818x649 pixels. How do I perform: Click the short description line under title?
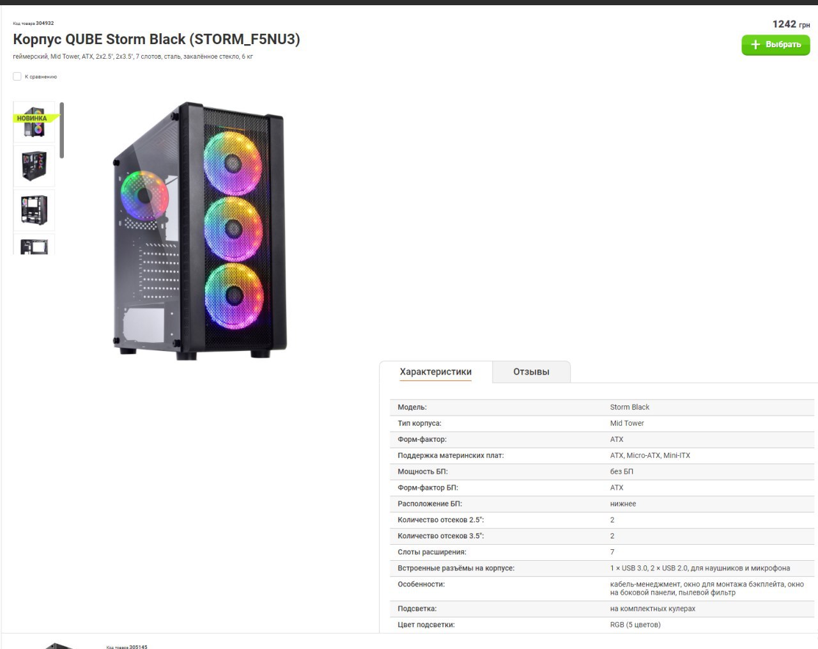tap(133, 57)
